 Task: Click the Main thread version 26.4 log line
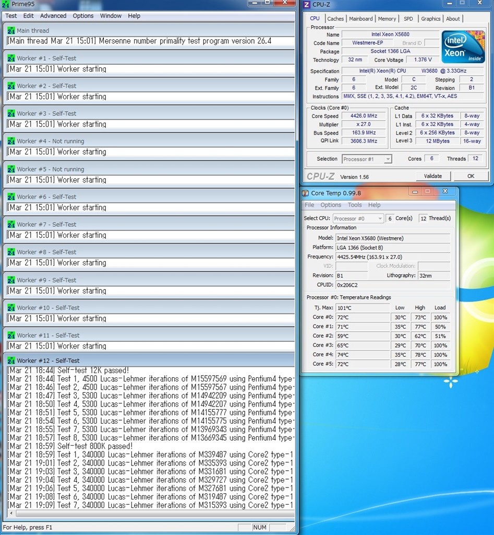point(139,41)
